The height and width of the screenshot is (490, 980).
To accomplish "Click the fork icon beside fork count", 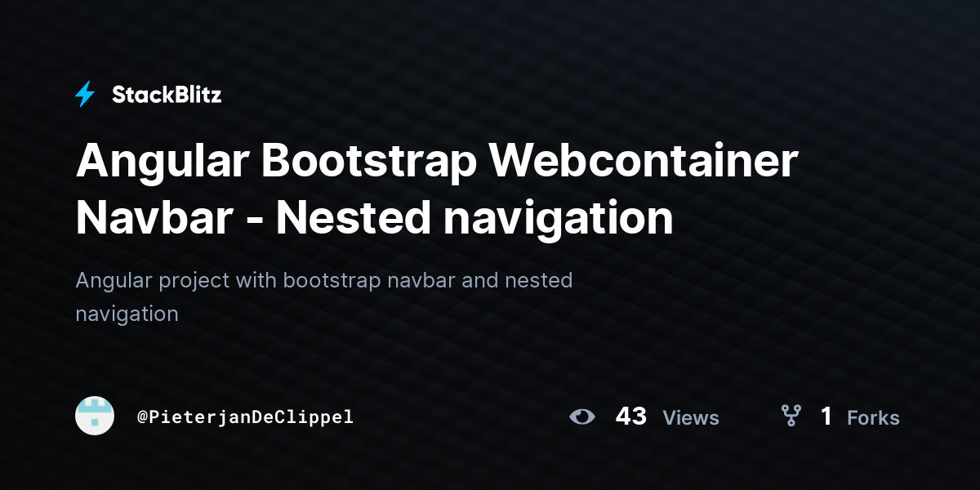I will tap(791, 416).
